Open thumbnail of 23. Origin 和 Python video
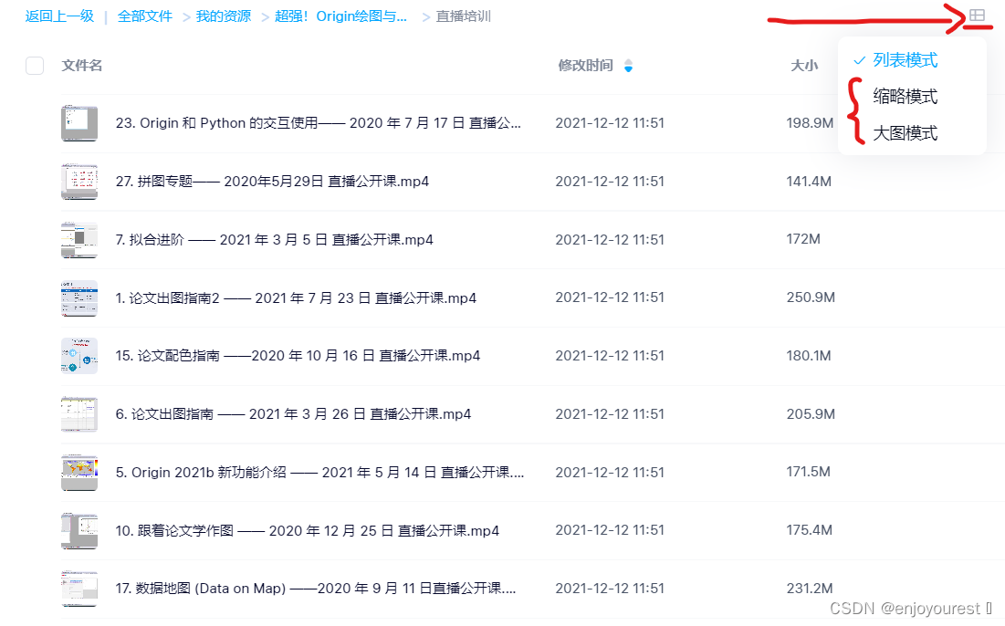The image size is (1005, 626). [79, 123]
